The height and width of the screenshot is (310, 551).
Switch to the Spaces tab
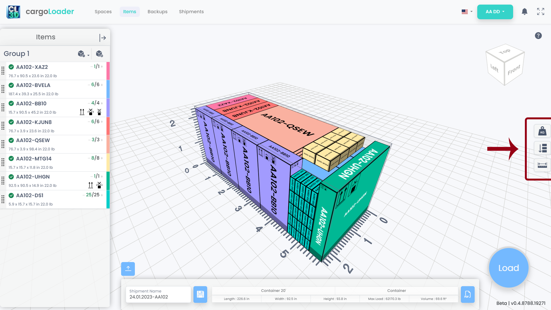[103, 12]
